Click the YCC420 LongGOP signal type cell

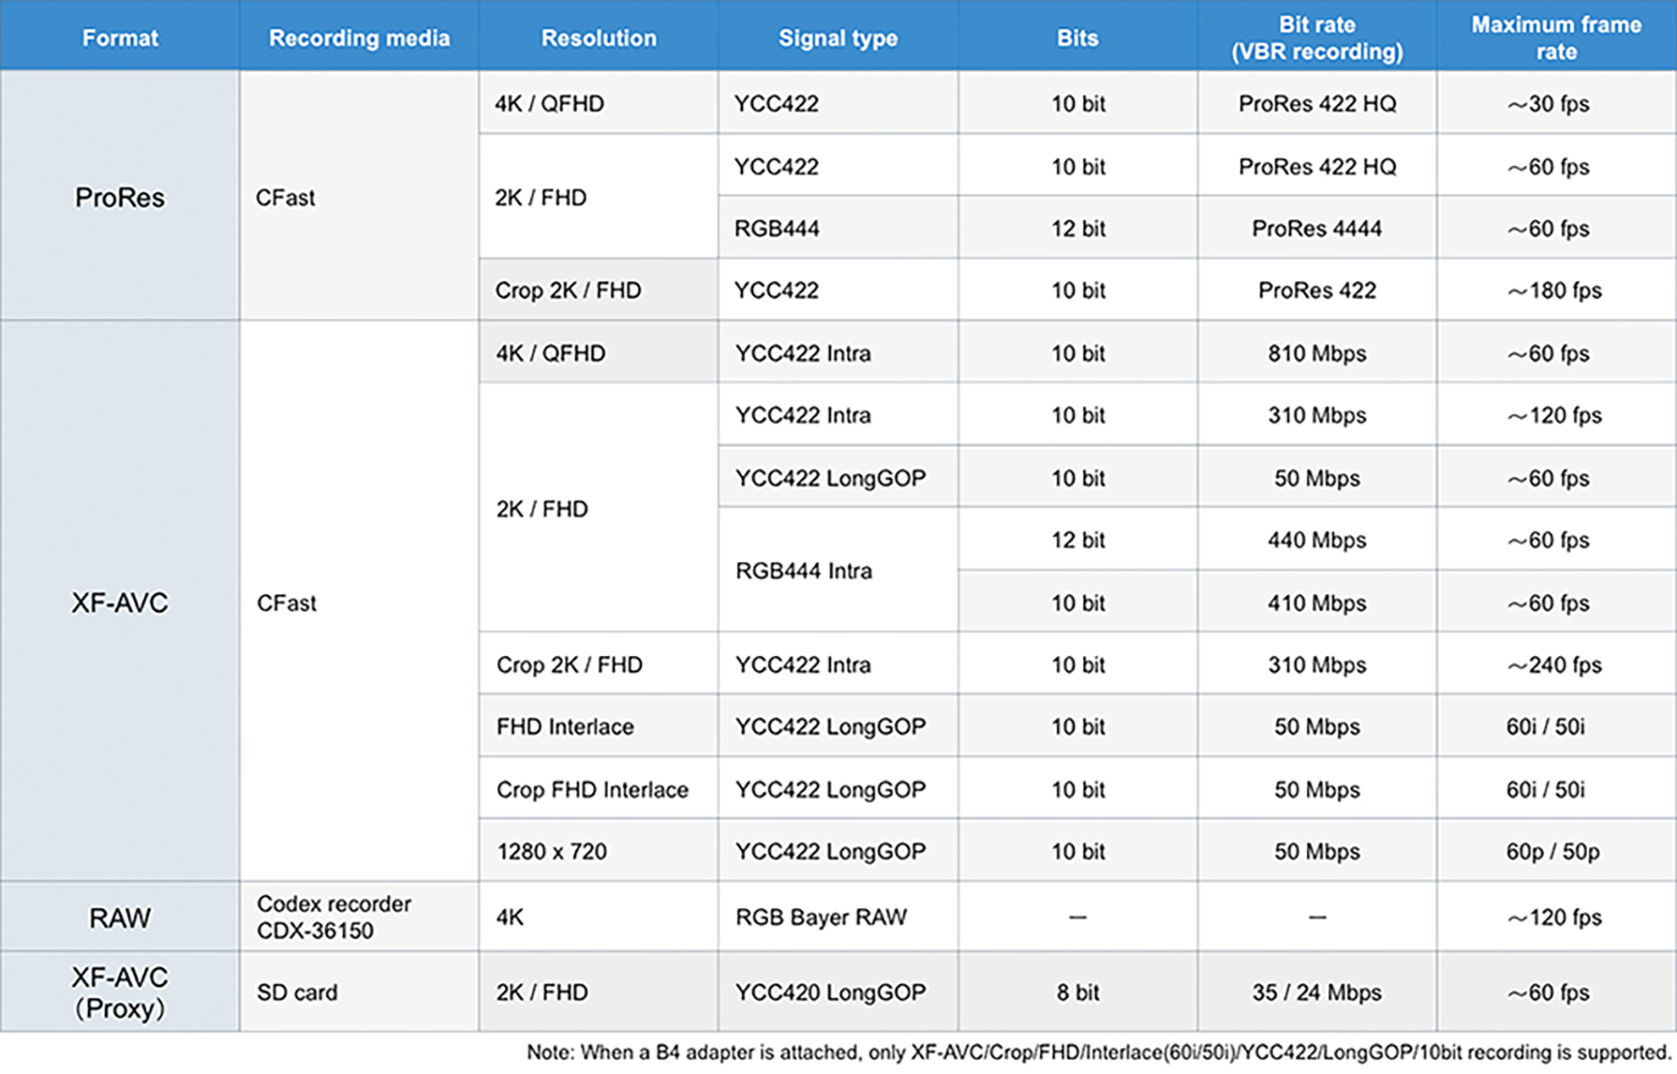(830, 992)
